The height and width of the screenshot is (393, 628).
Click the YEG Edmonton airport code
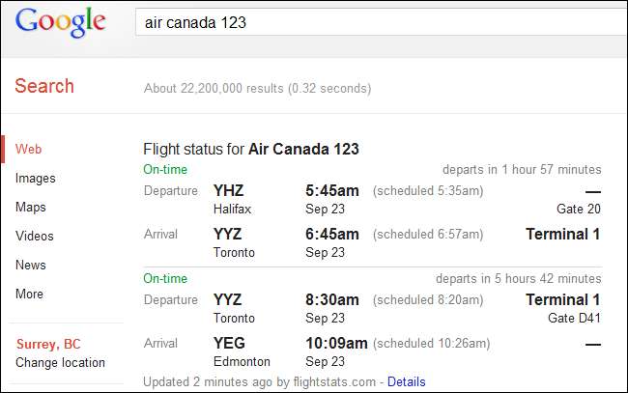pos(229,344)
